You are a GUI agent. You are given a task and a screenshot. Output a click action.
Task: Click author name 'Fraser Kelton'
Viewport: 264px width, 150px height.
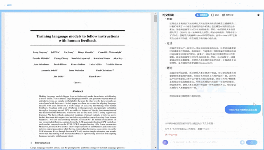[x=78, y=65]
